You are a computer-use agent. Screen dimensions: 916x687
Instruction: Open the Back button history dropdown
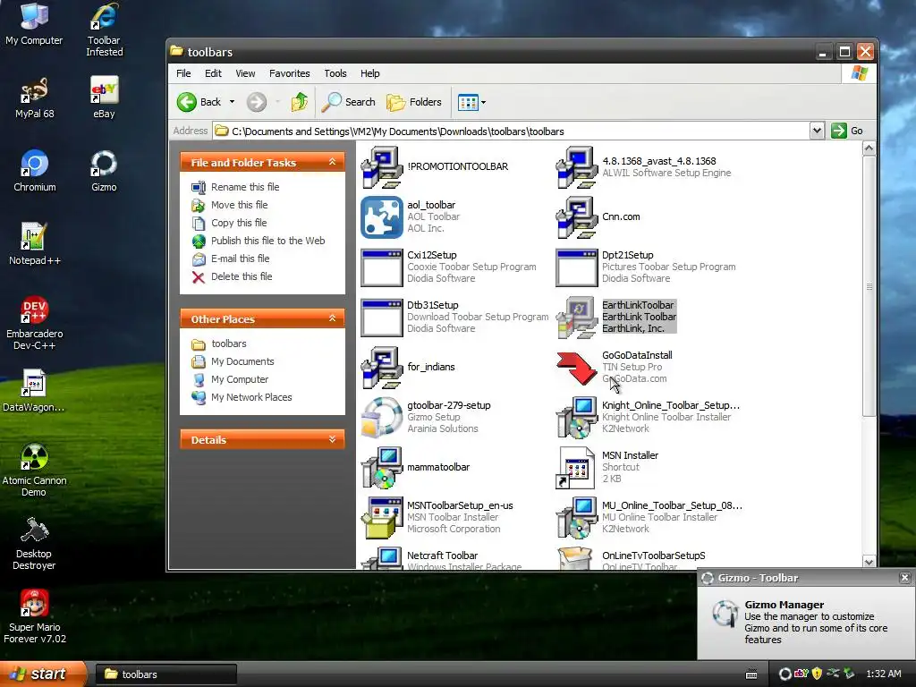pos(232,102)
